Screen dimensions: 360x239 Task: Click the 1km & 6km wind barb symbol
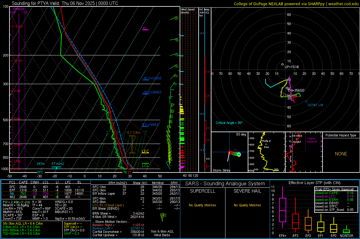coord(163,217)
